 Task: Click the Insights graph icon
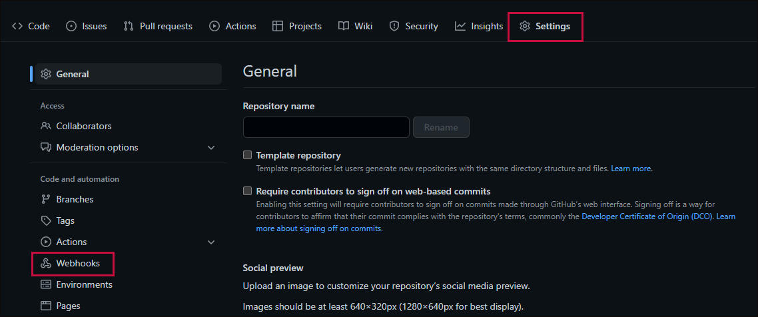[460, 26]
